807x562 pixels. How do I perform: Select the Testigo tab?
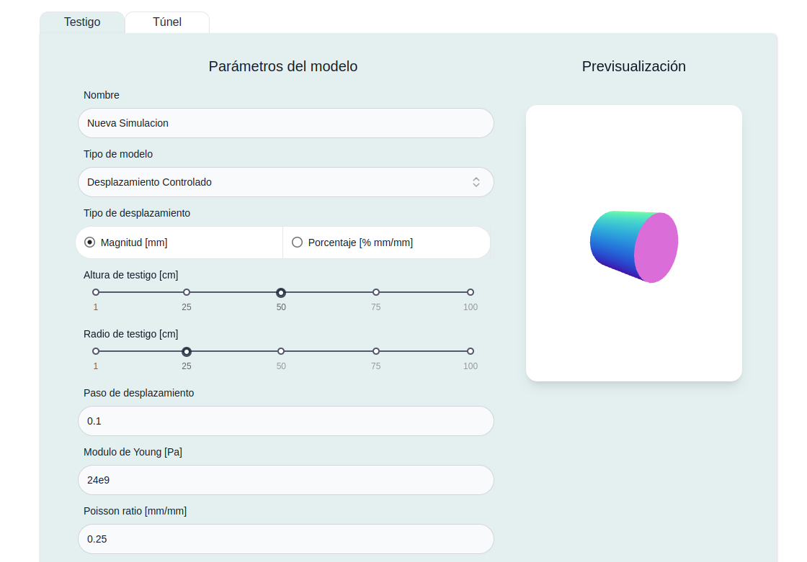[x=82, y=22]
